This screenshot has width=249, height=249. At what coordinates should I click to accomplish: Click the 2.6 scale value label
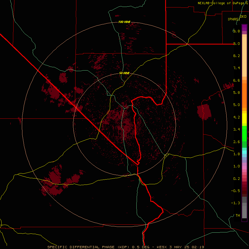tap(237, 142)
